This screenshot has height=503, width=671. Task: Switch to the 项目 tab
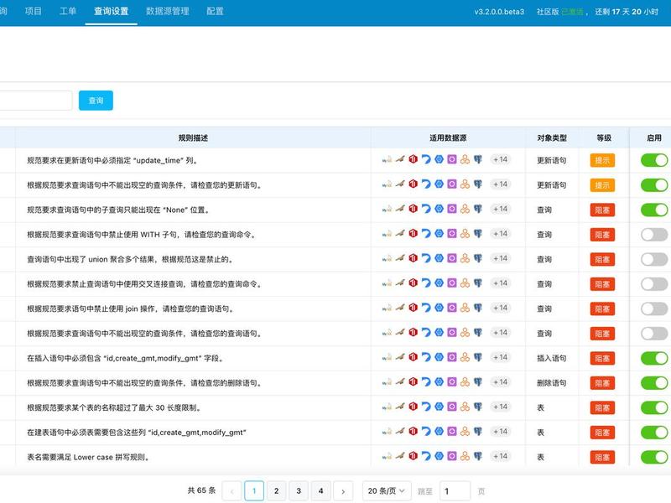34,11
